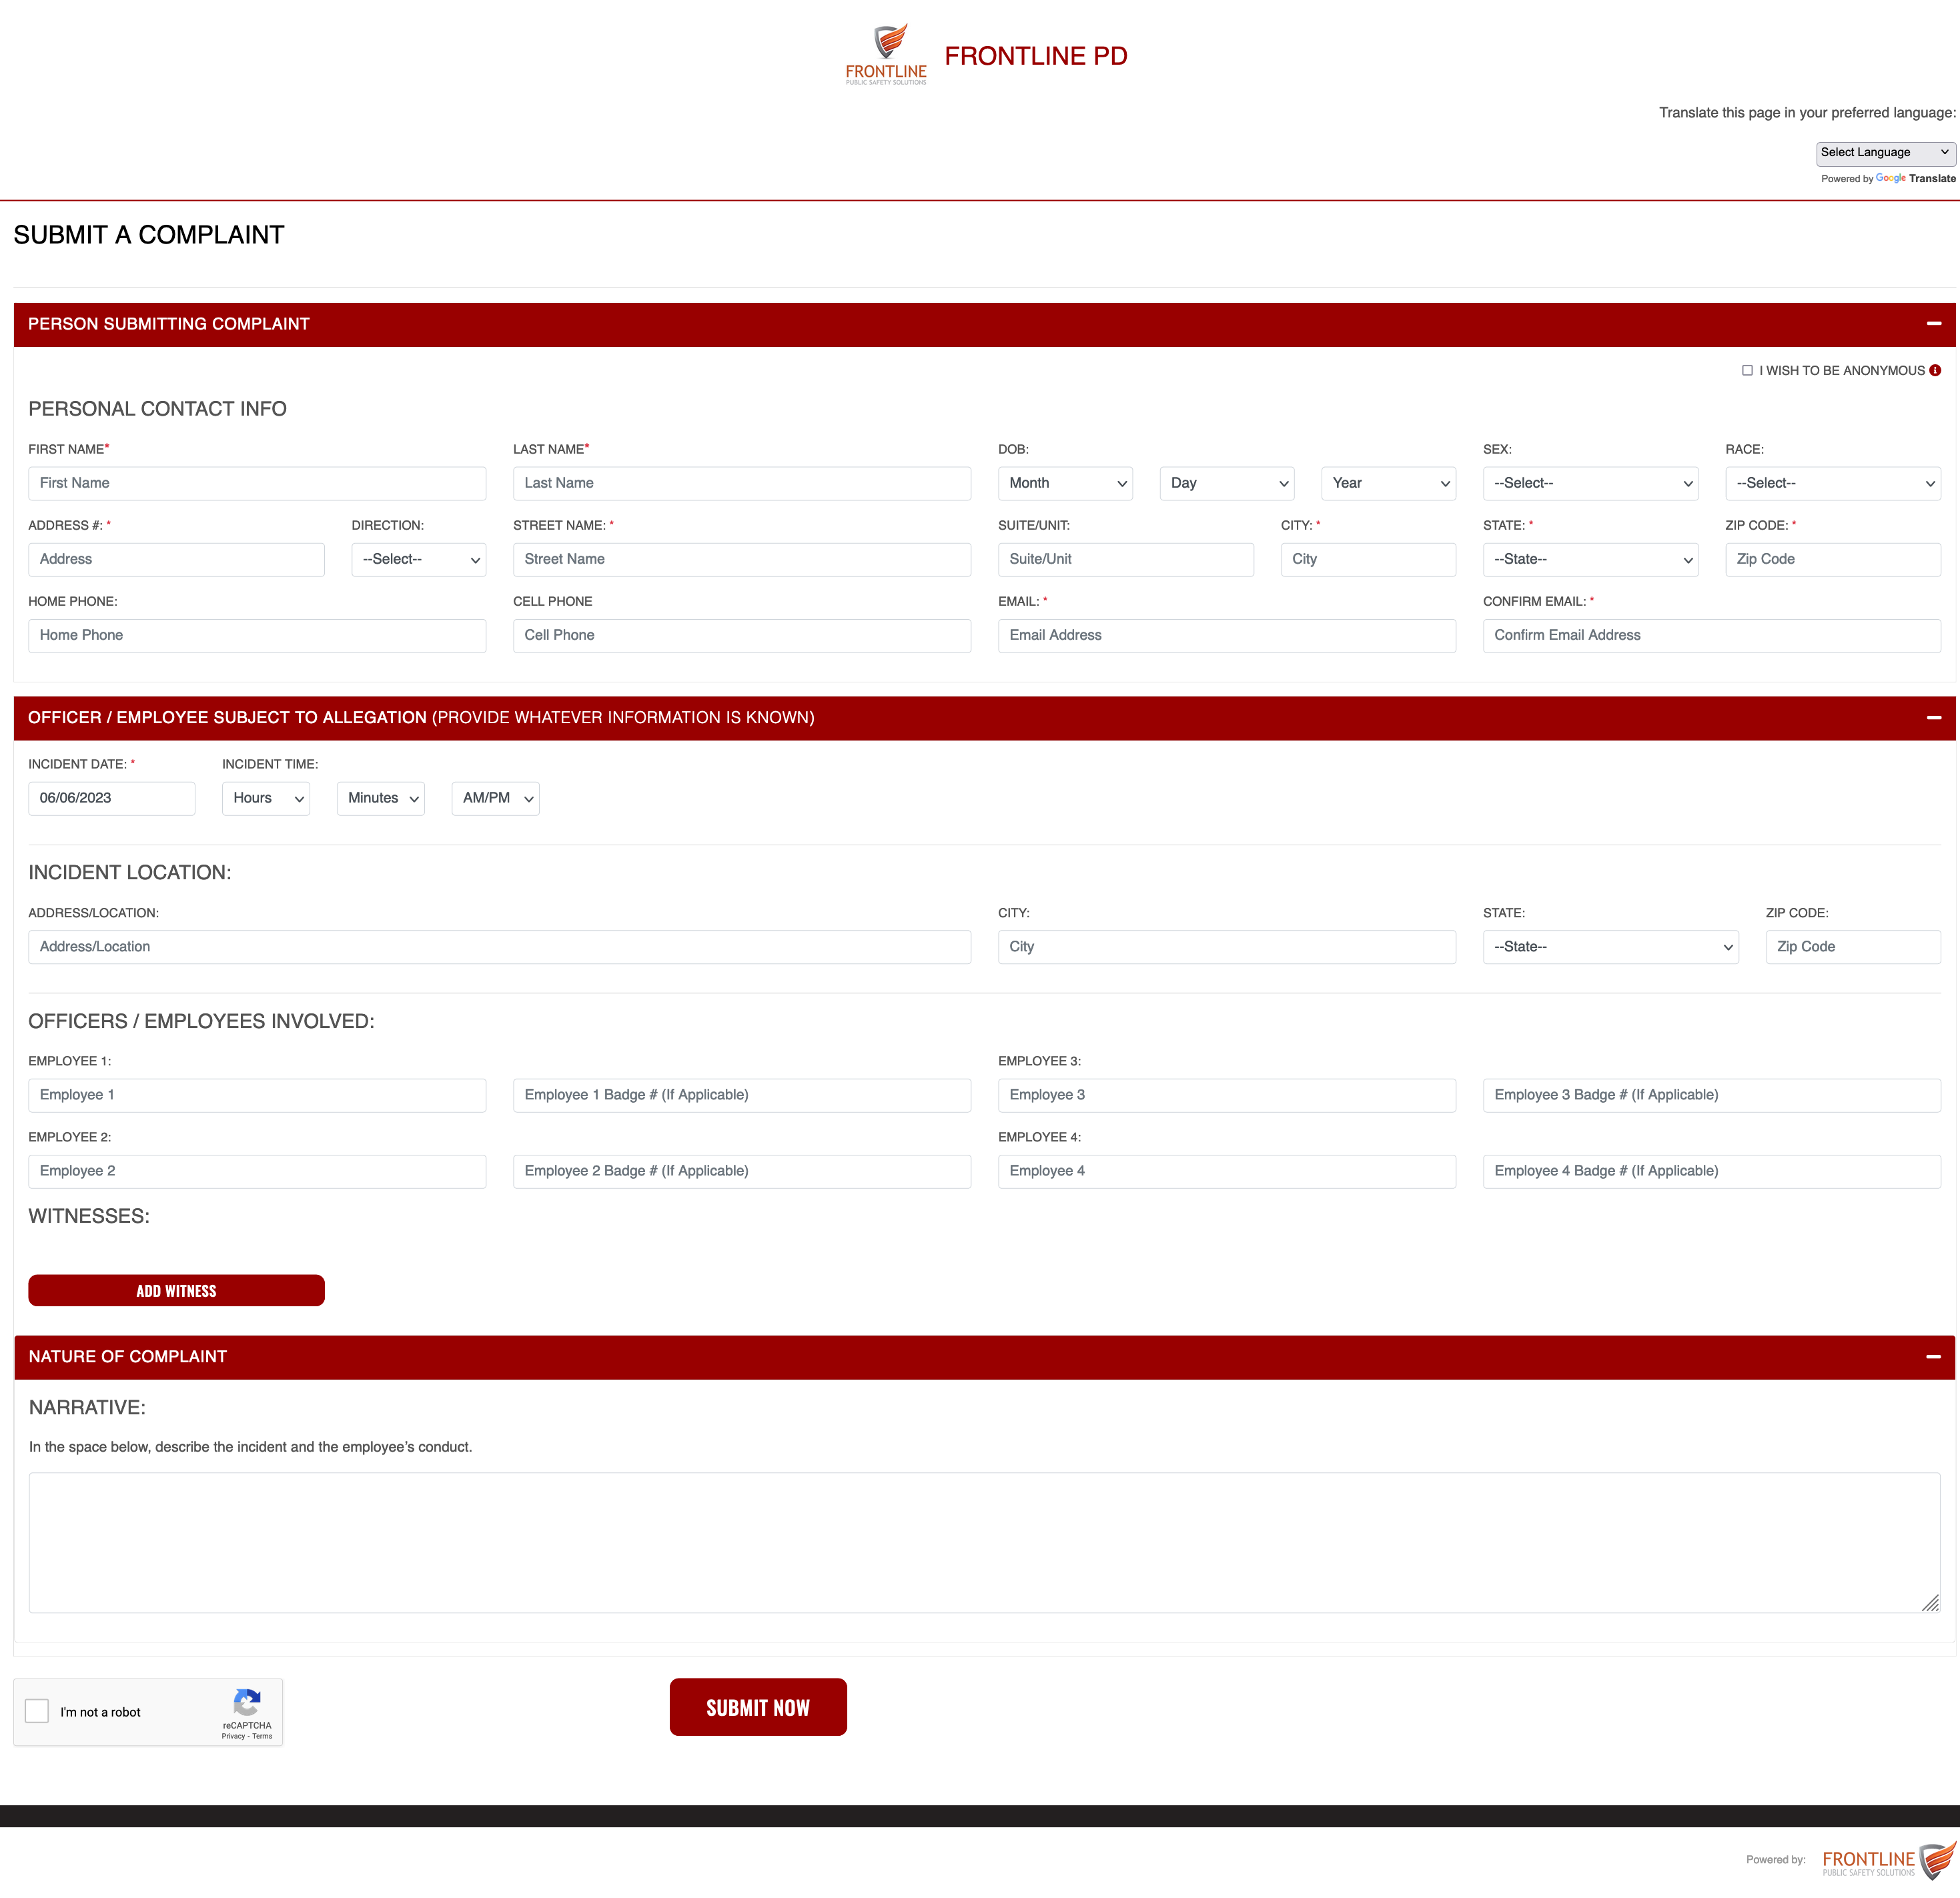The height and width of the screenshot is (1898, 1960).
Task: Check I'm not a robot box
Action: (x=37, y=1711)
